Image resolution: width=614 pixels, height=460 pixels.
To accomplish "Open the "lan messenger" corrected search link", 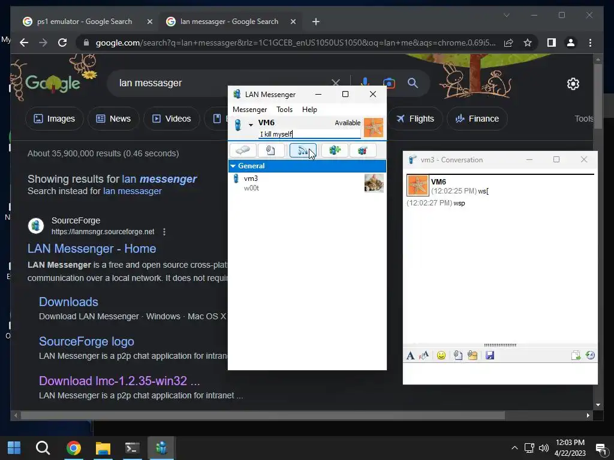I will point(159,179).
